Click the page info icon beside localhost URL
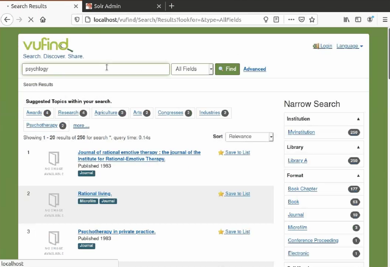The width and height of the screenshot is (390, 267). 87,20
